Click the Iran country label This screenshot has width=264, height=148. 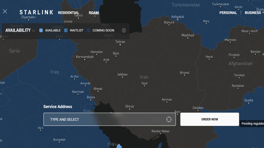pos(144,77)
